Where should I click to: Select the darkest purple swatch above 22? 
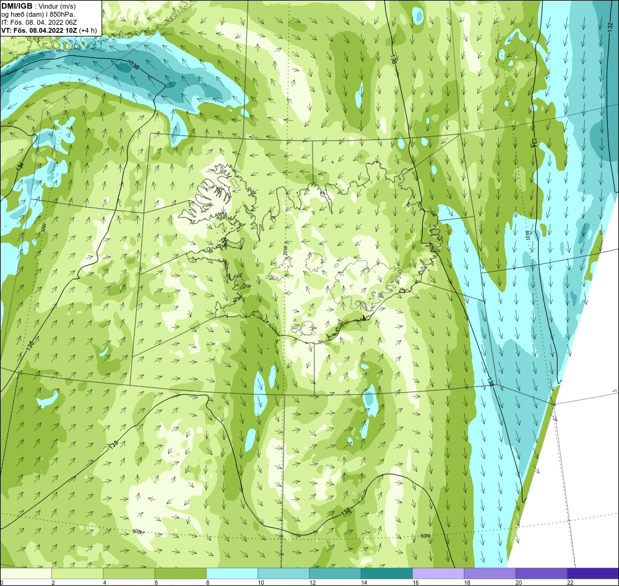pyautogui.click(x=593, y=573)
